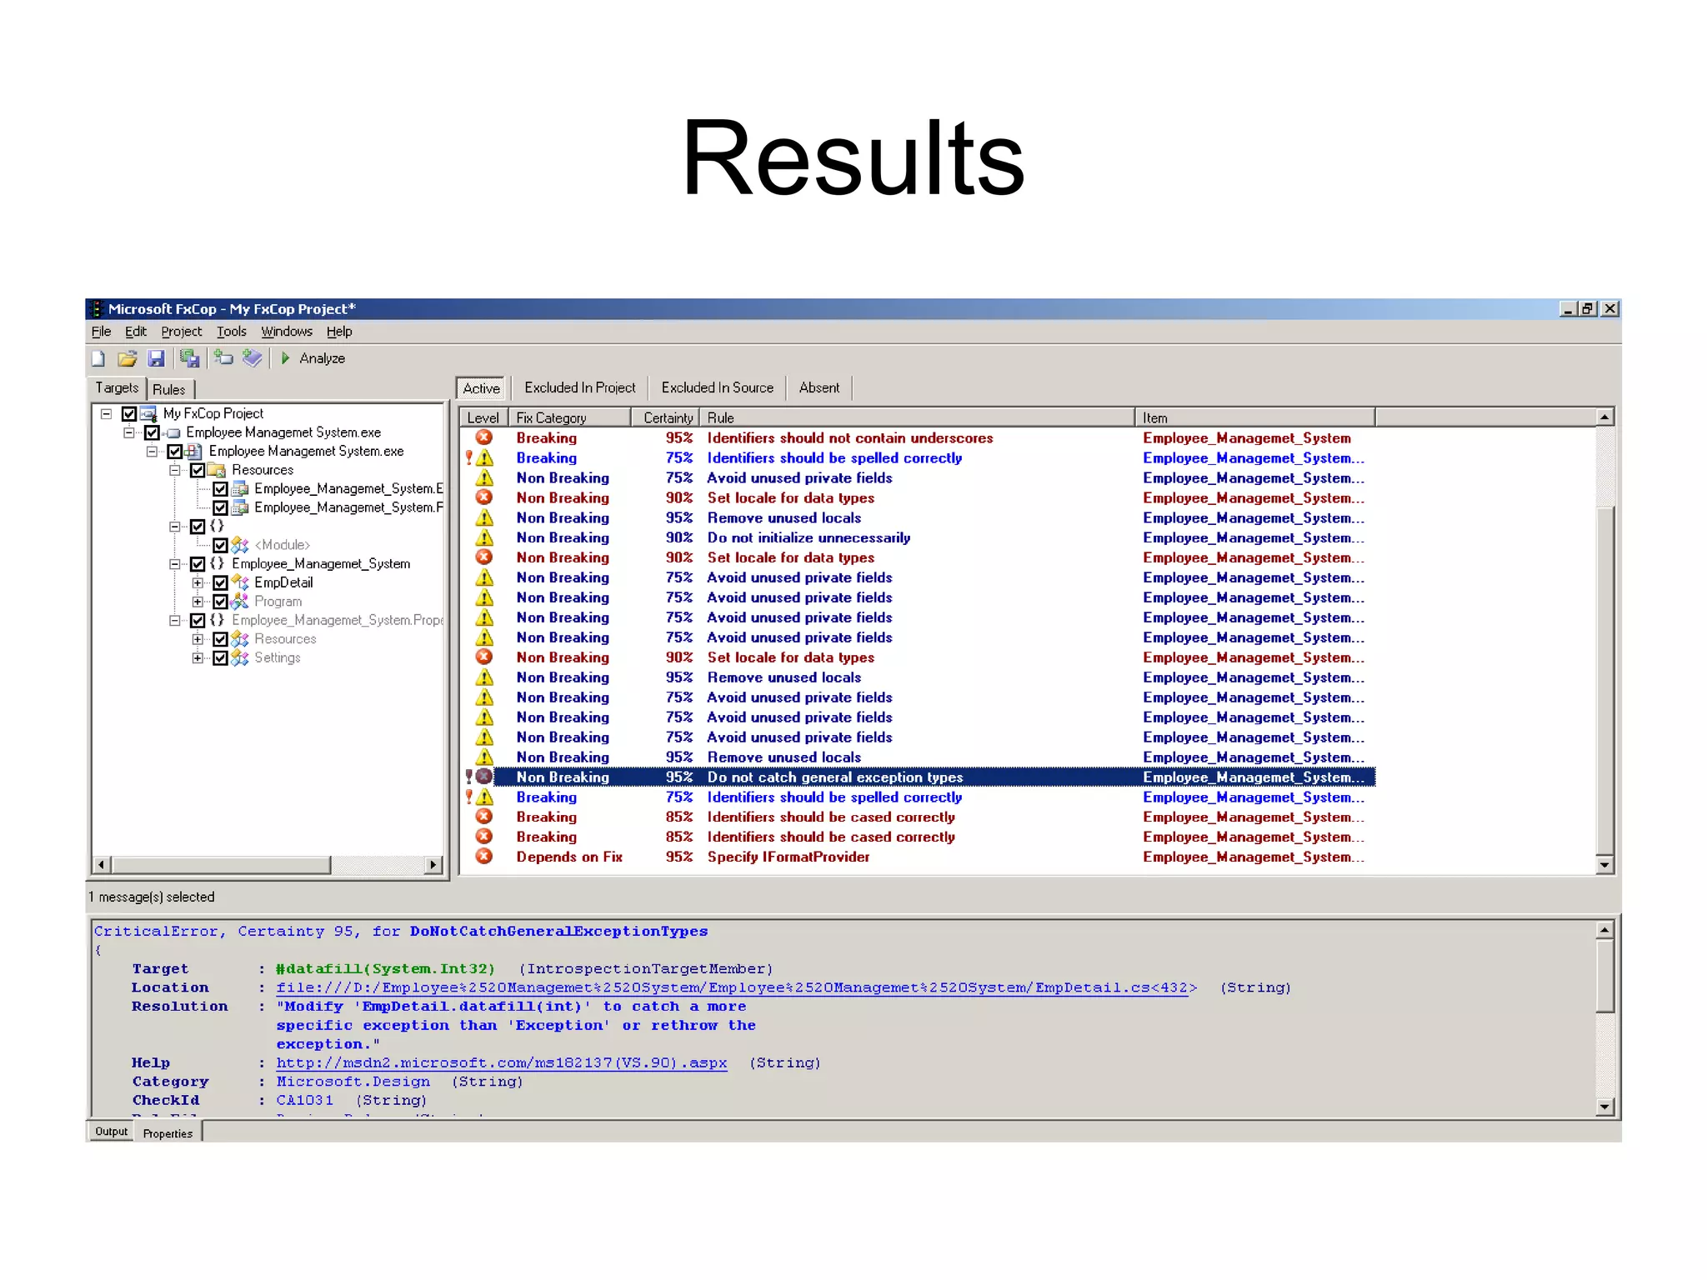The width and height of the screenshot is (1707, 1280).
Task: Click the New Project toolbar icon
Action: pos(98,358)
